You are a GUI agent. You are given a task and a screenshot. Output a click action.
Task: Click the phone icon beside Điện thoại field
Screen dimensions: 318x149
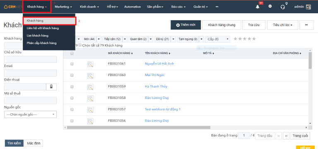point(51,87)
